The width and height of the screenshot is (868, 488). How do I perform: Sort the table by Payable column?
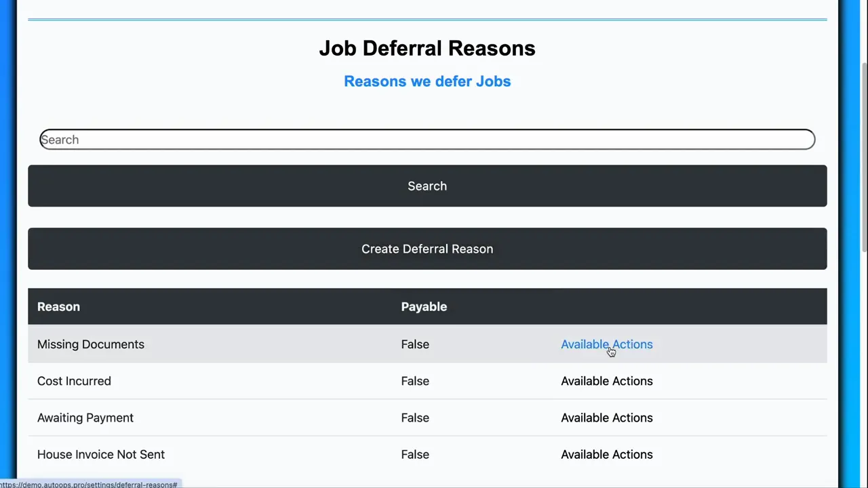[424, 306]
